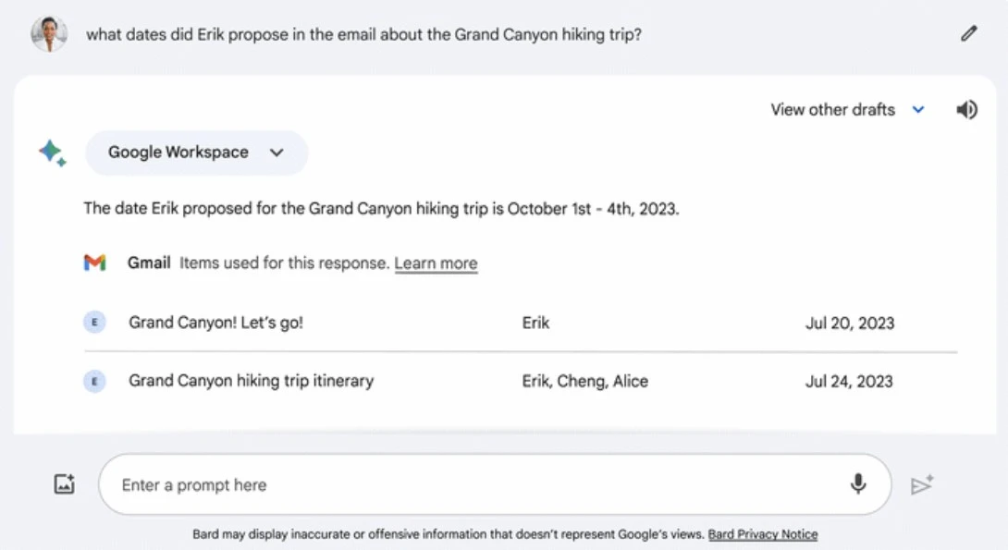Open the 'Grand Canyon! Let's go!' email
1008x550 pixels.
click(x=216, y=323)
